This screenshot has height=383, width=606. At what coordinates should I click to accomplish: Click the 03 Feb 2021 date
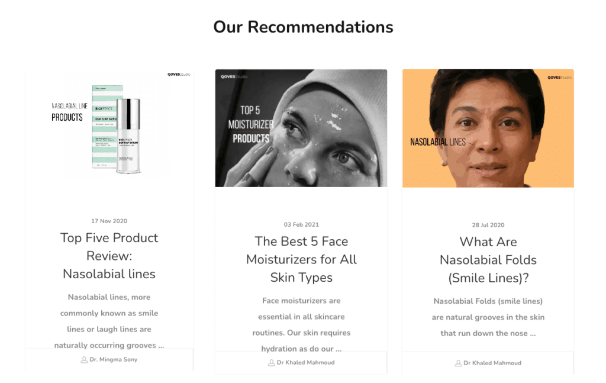click(301, 224)
